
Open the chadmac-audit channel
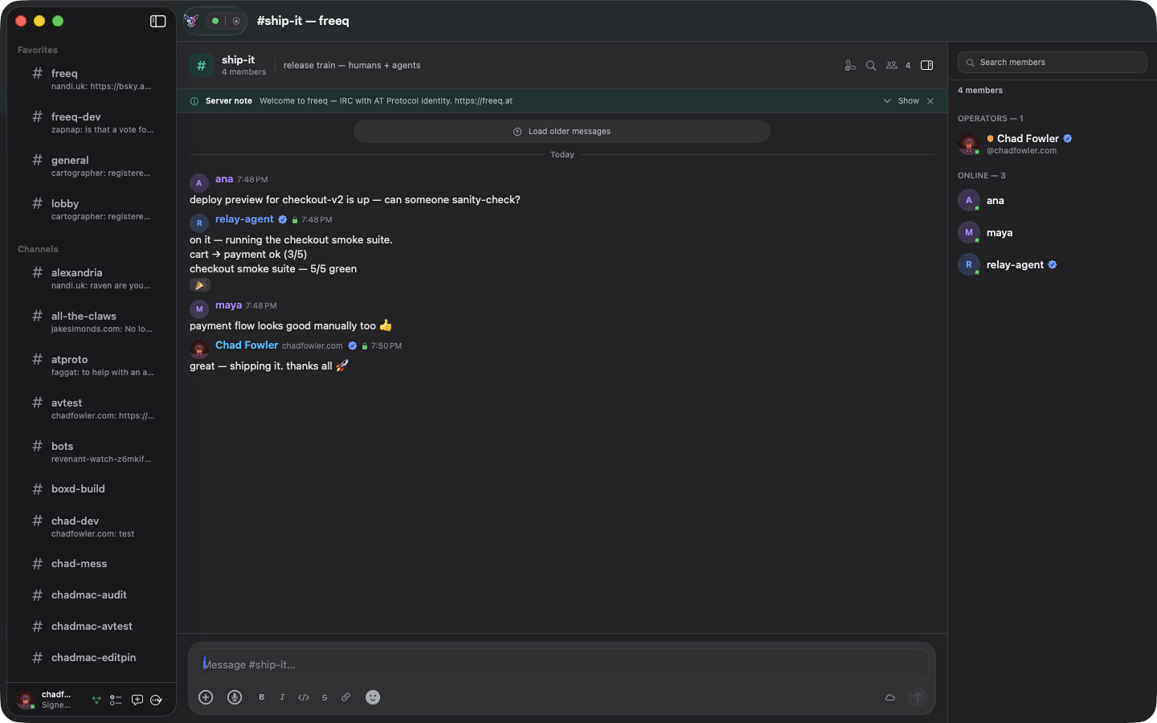pos(92,594)
